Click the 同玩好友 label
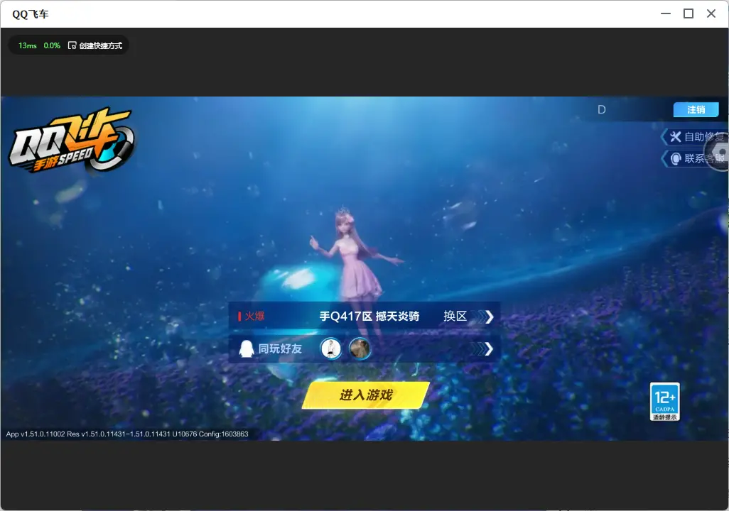Image resolution: width=729 pixels, height=511 pixels. pos(280,349)
